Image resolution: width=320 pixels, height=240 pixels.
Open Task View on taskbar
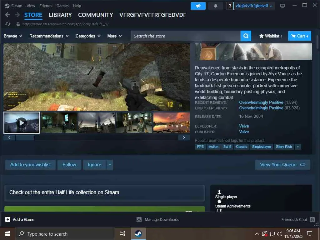122,234
